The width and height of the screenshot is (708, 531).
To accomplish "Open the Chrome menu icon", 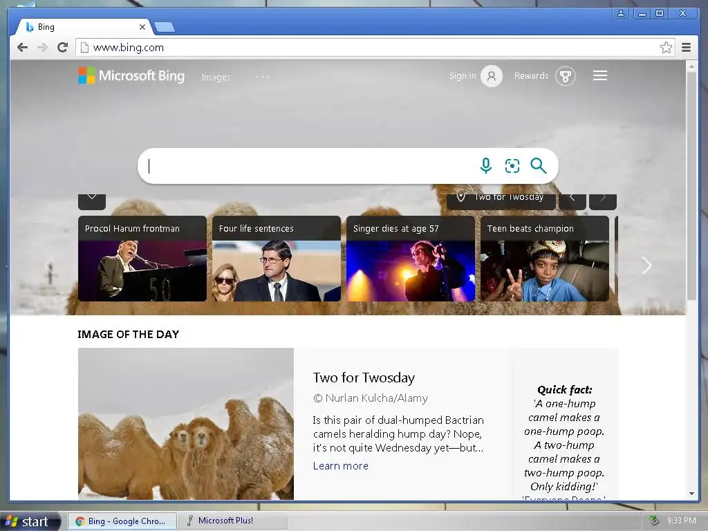I will tap(686, 48).
